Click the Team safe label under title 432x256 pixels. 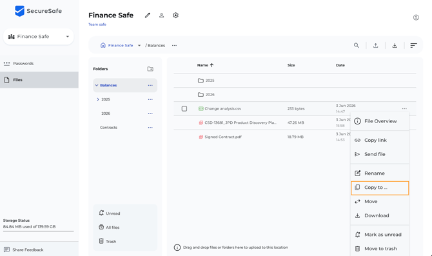point(97,25)
